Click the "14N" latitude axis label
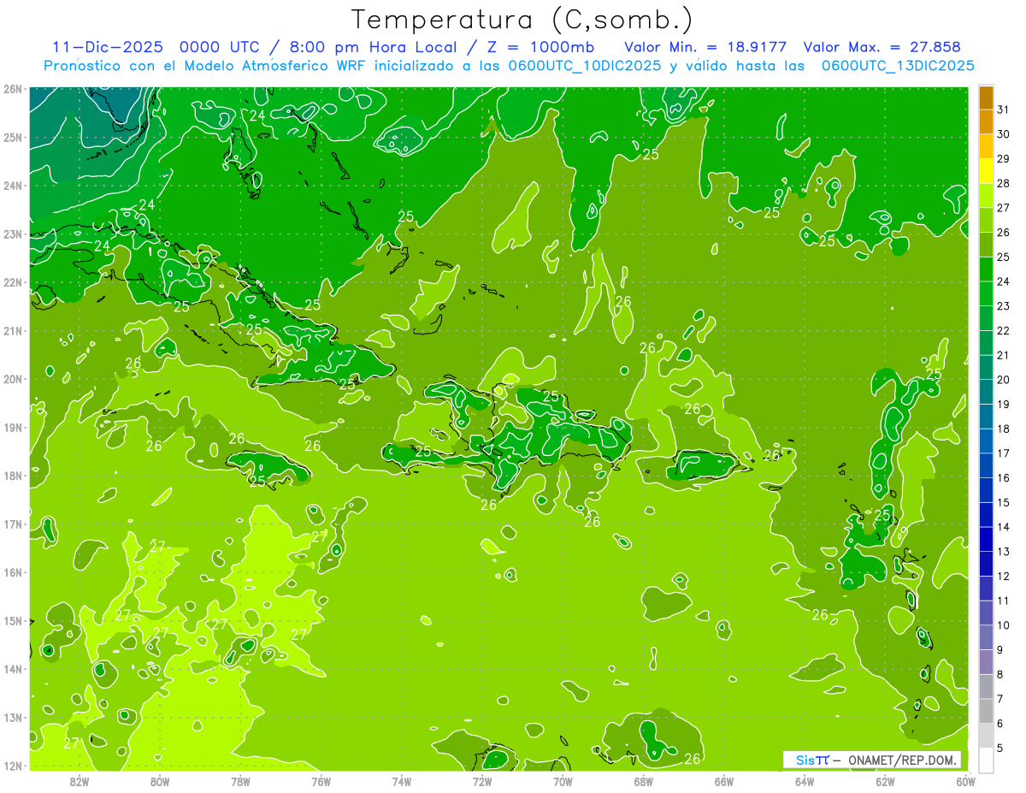Screen dimensions: 1026x793 13,669
